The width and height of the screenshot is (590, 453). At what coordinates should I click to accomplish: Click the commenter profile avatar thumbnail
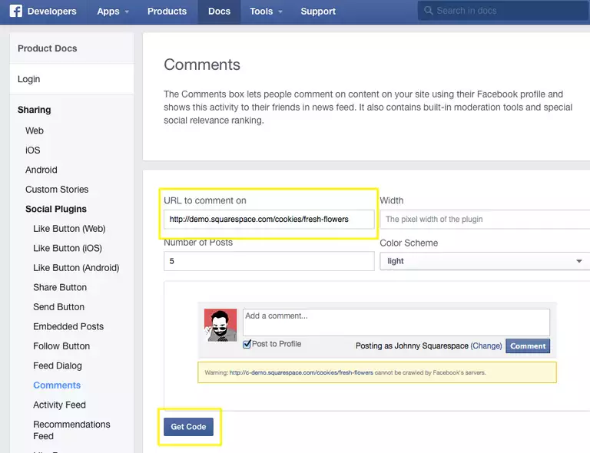pos(220,325)
